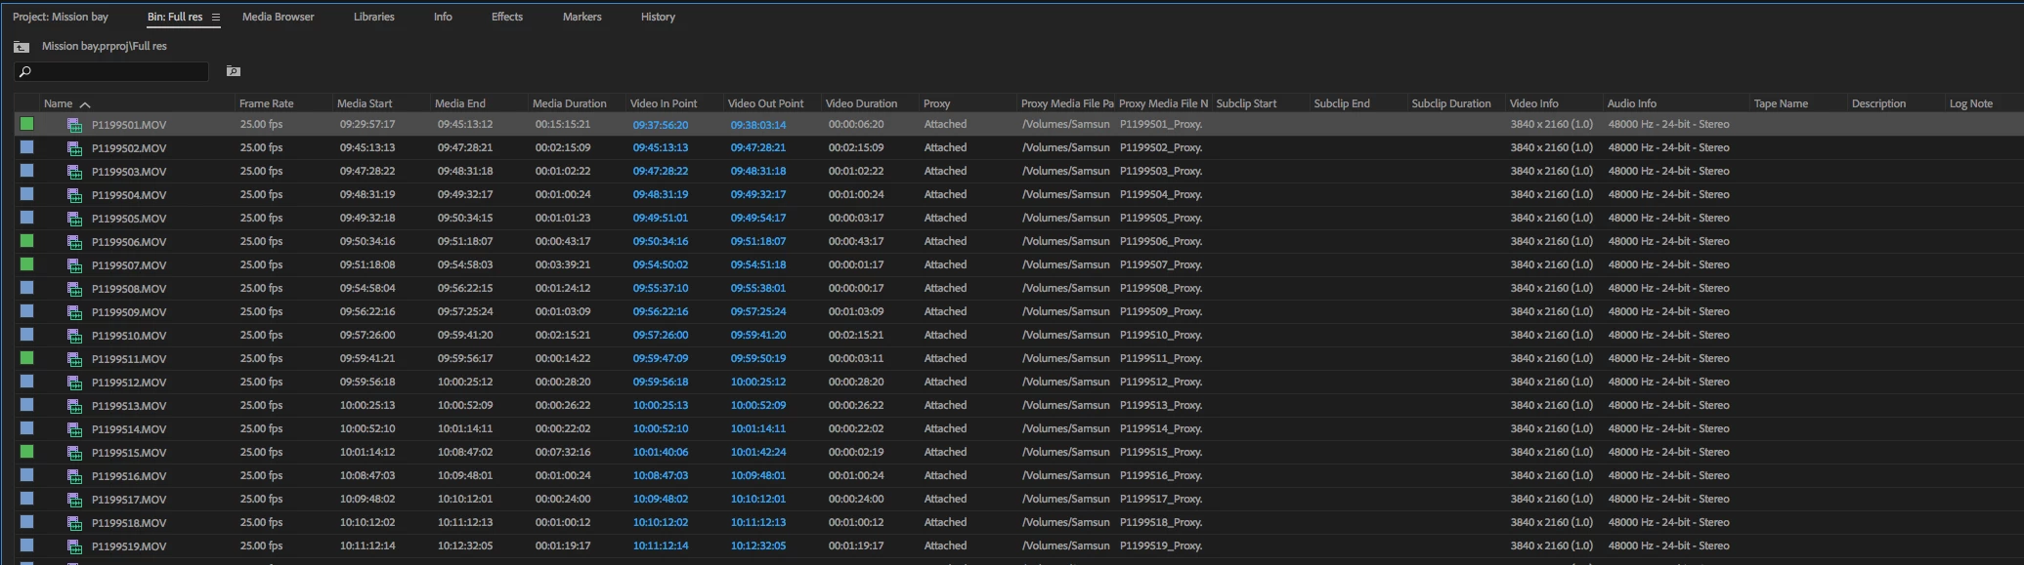Sort by the Name column header
2024x565 pixels.
pos(59,103)
